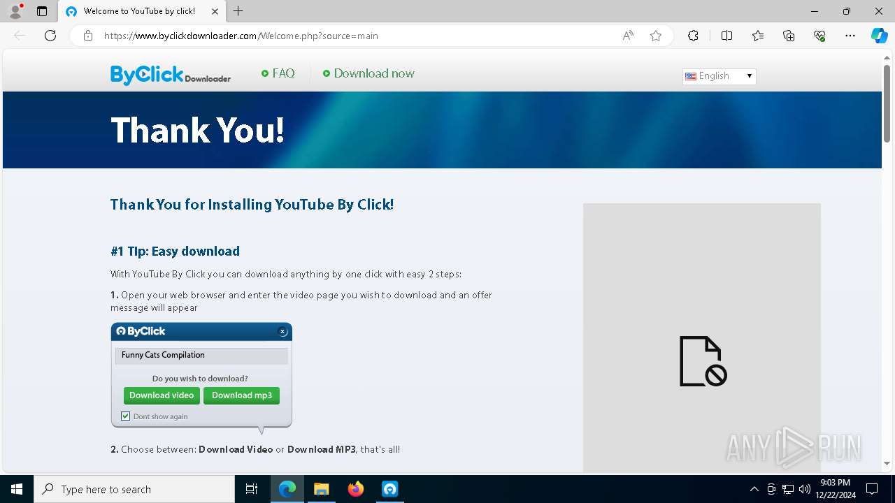This screenshot has height=503, width=895.
Task: Click the Funny Cats Compilation title field
Action: [x=201, y=356]
